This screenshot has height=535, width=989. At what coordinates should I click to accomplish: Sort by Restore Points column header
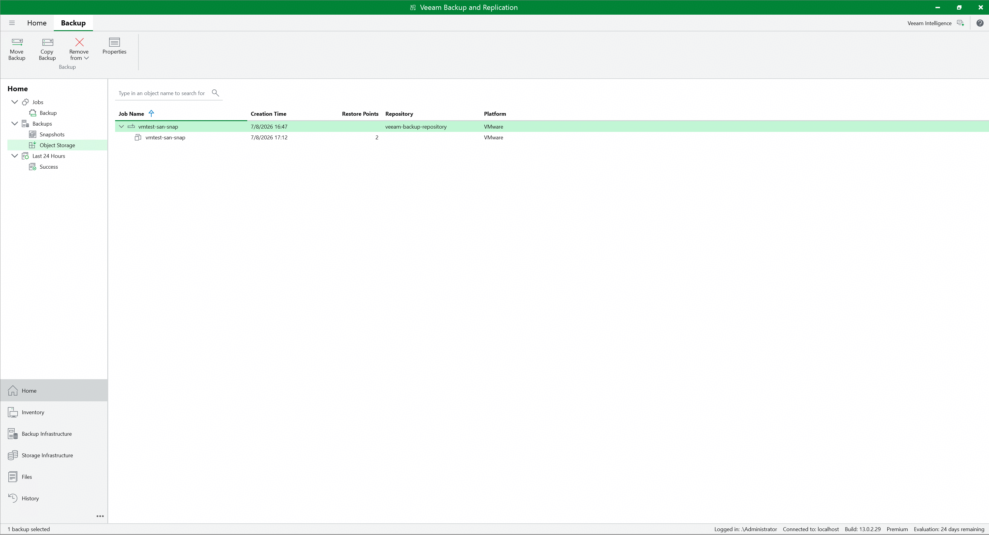[360, 114]
